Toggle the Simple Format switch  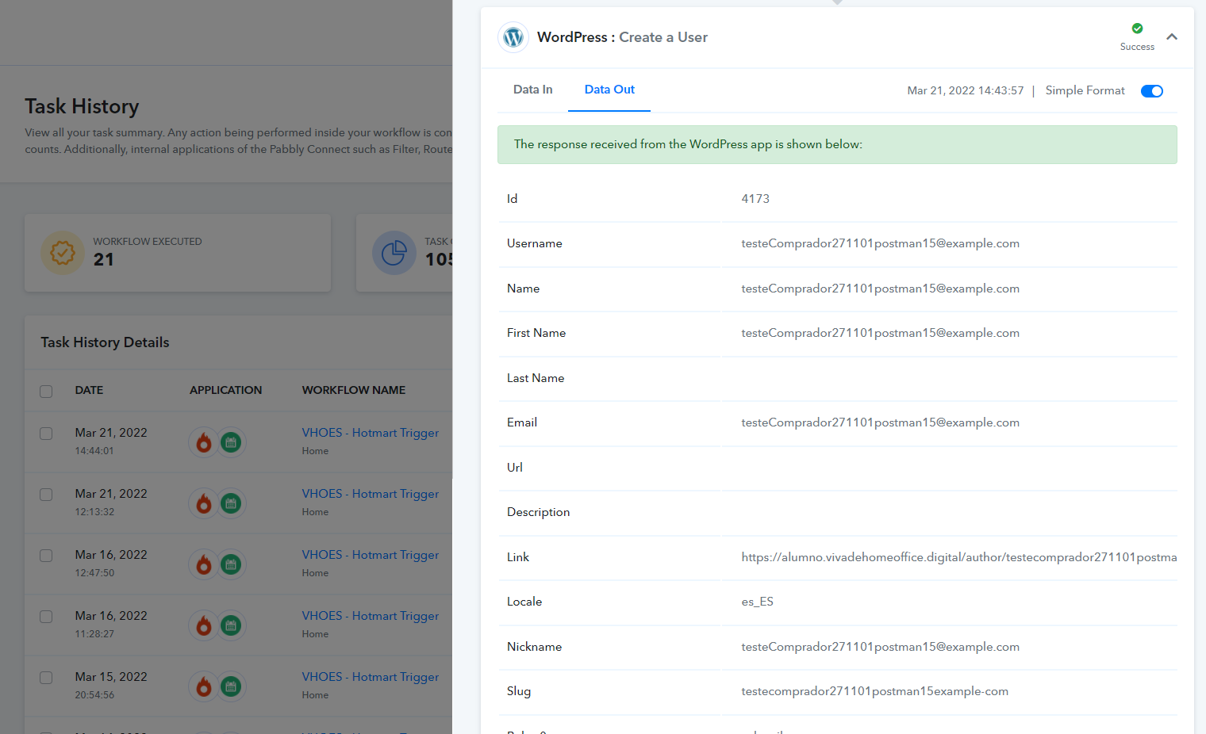pyautogui.click(x=1152, y=91)
